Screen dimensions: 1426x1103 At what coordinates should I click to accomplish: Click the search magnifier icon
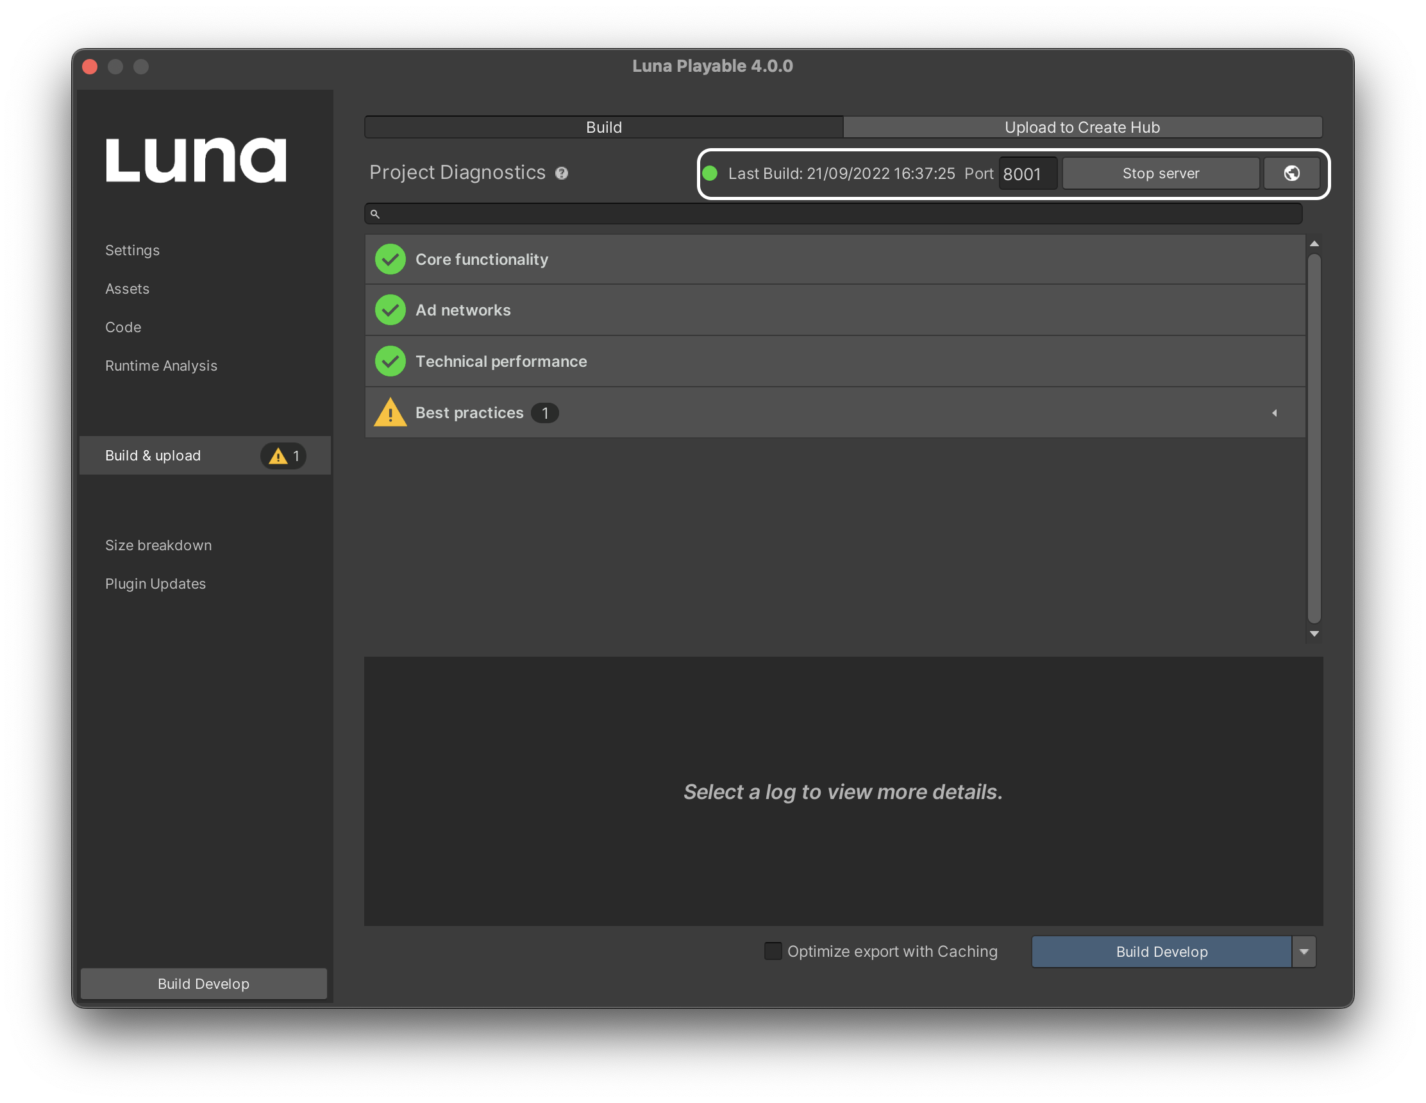pyautogui.click(x=375, y=214)
